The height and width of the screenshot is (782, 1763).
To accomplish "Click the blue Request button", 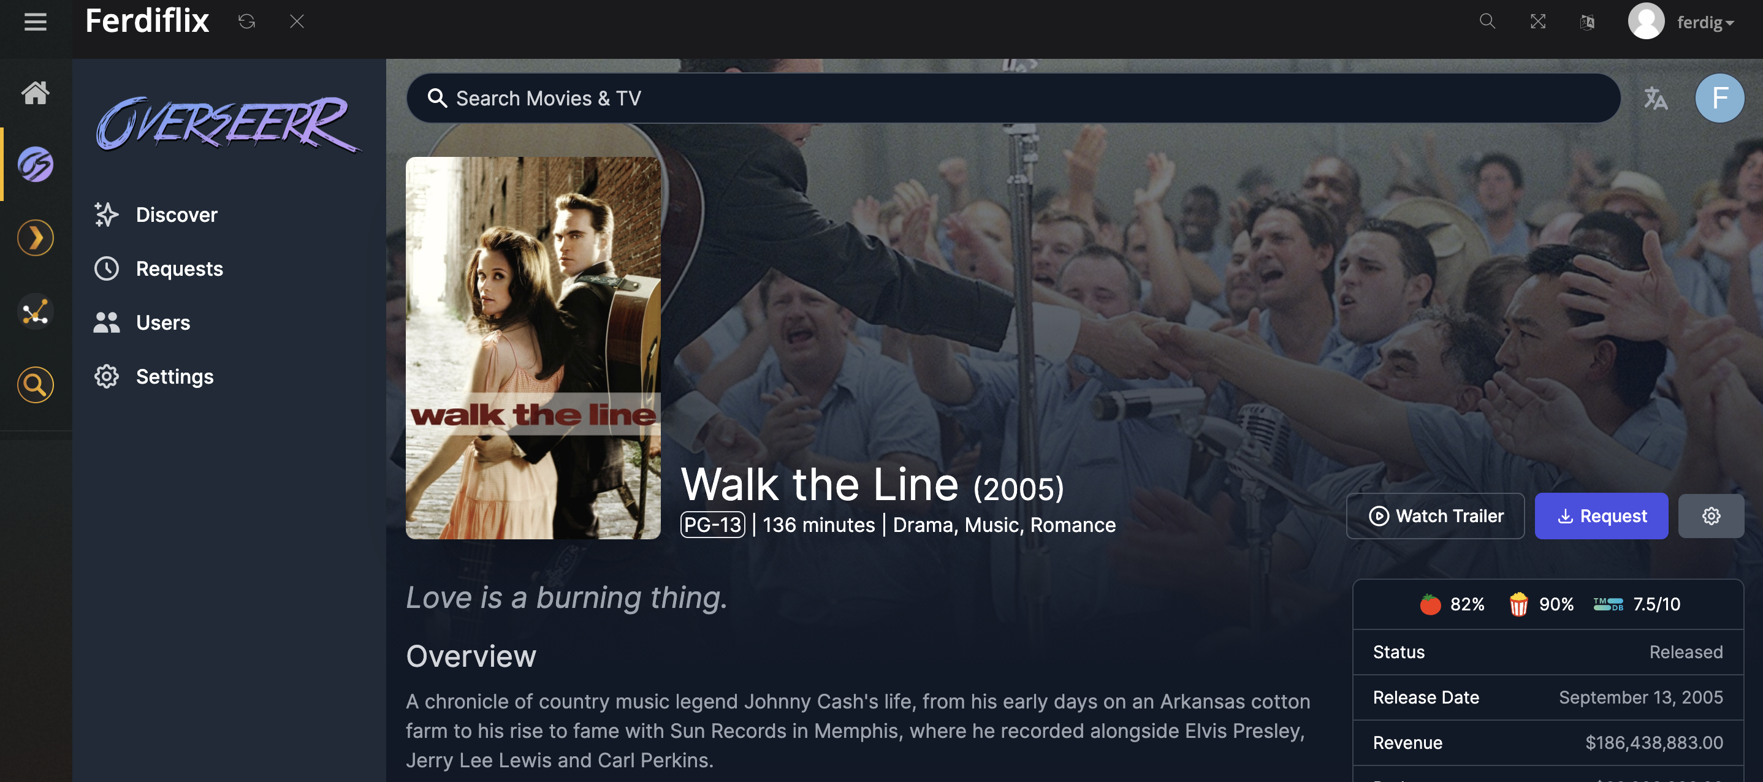I will click(1602, 516).
